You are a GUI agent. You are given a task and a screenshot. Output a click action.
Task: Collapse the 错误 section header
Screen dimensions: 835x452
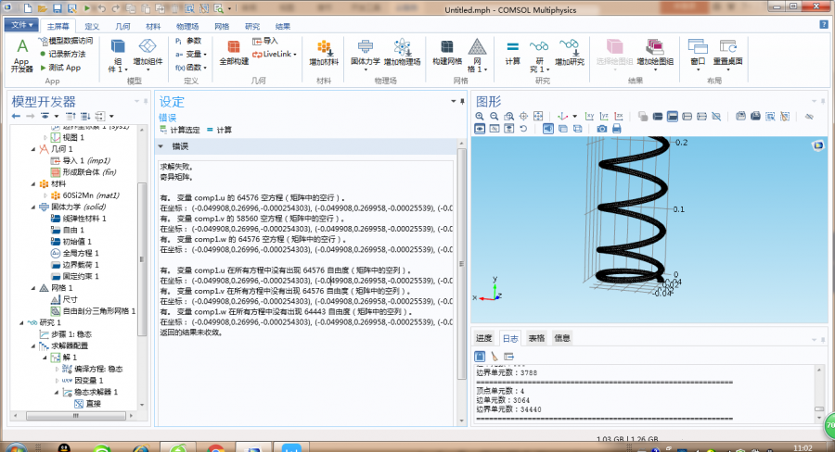(x=161, y=146)
